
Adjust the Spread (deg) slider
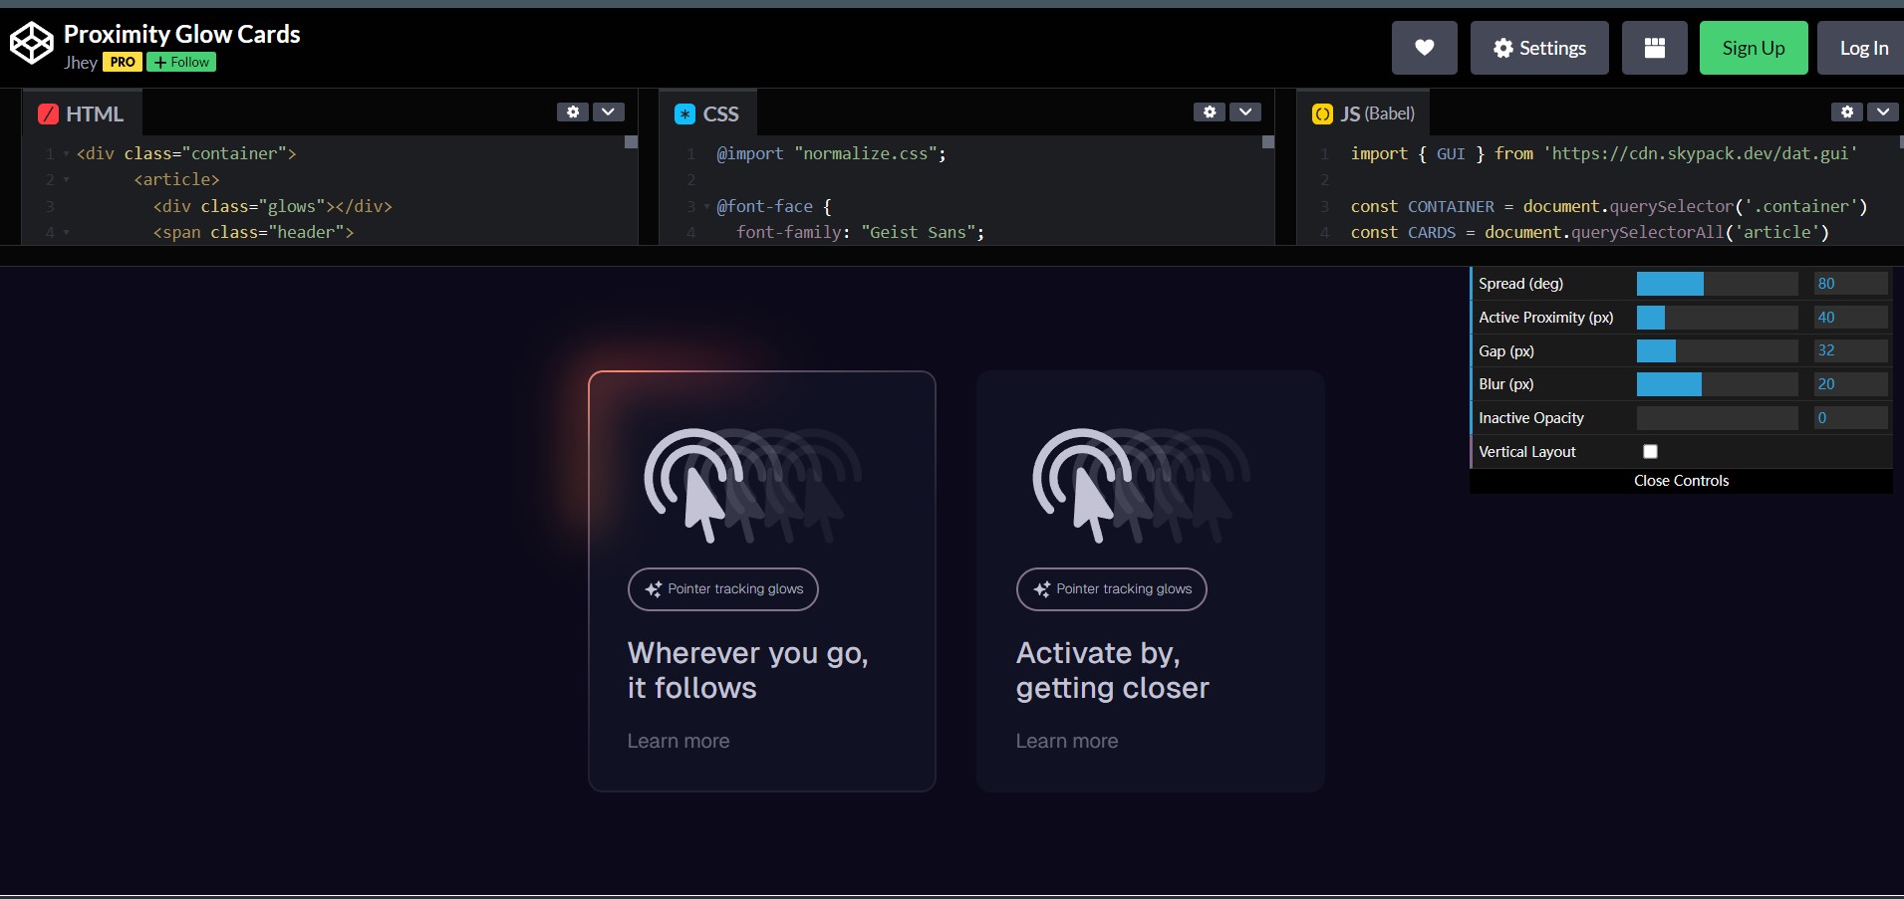[1717, 284]
